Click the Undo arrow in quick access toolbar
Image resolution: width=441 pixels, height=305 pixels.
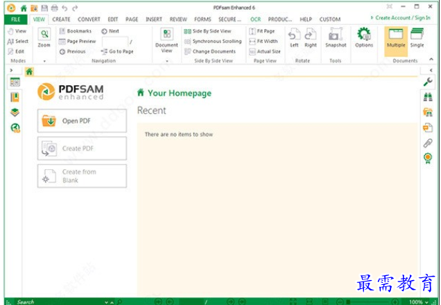point(64,8)
